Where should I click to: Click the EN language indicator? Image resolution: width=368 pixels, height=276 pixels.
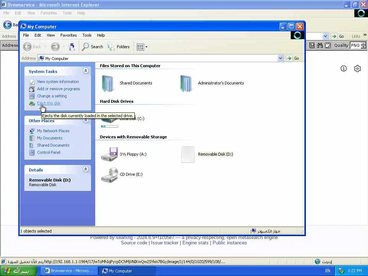pyautogui.click(x=328, y=271)
